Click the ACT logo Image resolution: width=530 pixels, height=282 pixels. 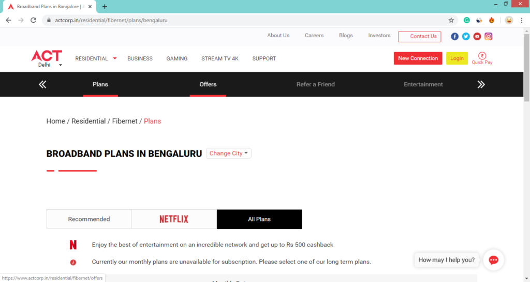tap(47, 56)
